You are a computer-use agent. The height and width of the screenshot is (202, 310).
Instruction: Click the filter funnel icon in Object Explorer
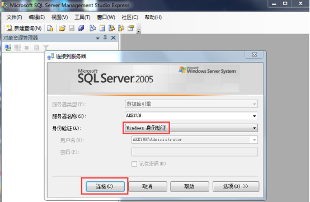[x=46, y=48]
